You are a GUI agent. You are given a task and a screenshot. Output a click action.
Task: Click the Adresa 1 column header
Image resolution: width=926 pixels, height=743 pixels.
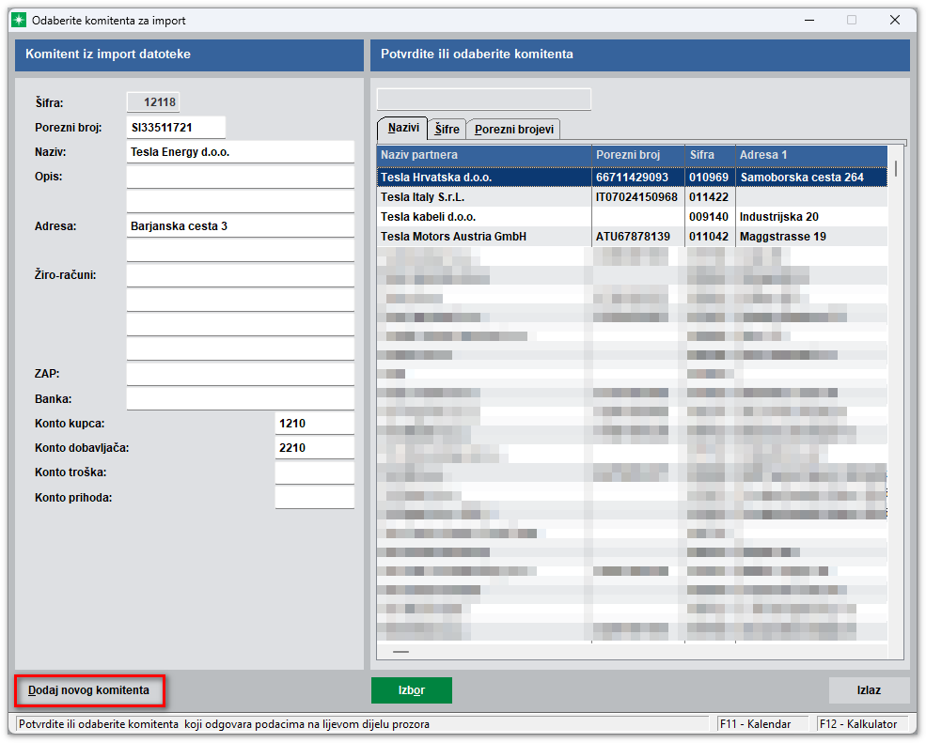[x=810, y=155]
